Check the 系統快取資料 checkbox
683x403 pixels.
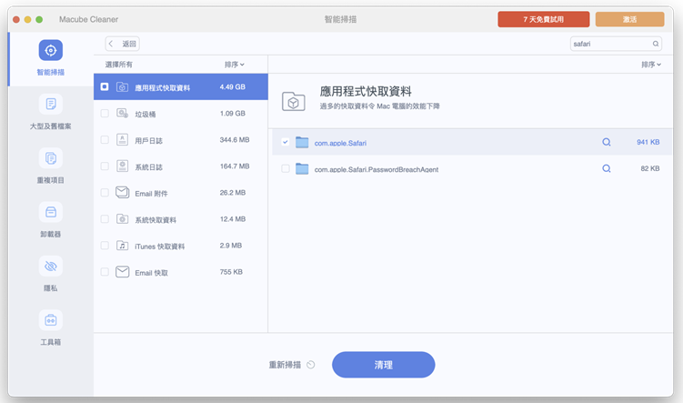coord(105,219)
